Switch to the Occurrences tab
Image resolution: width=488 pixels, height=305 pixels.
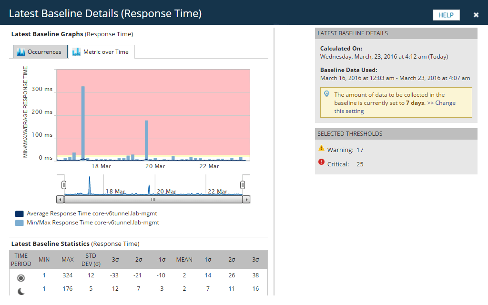coord(44,51)
